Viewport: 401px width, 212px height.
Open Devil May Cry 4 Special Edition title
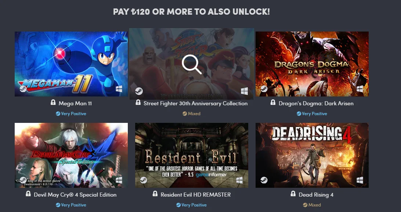(x=75, y=195)
